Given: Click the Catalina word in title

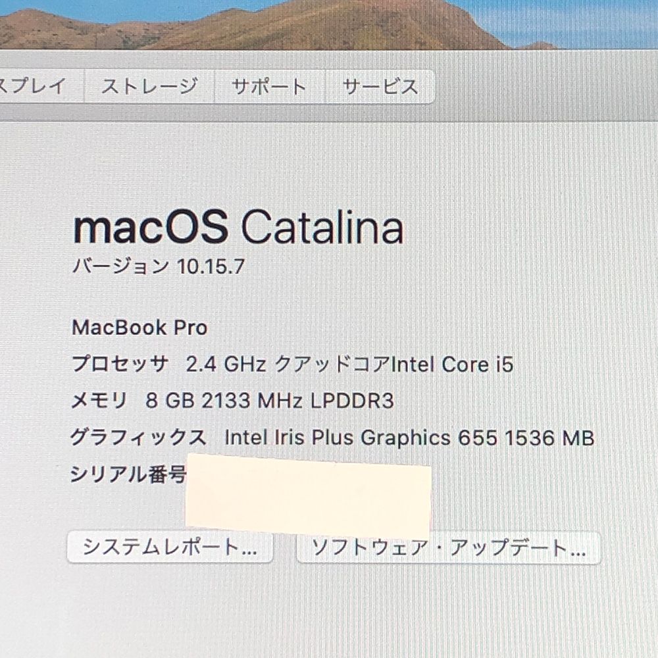Looking at the screenshot, I should [x=322, y=227].
